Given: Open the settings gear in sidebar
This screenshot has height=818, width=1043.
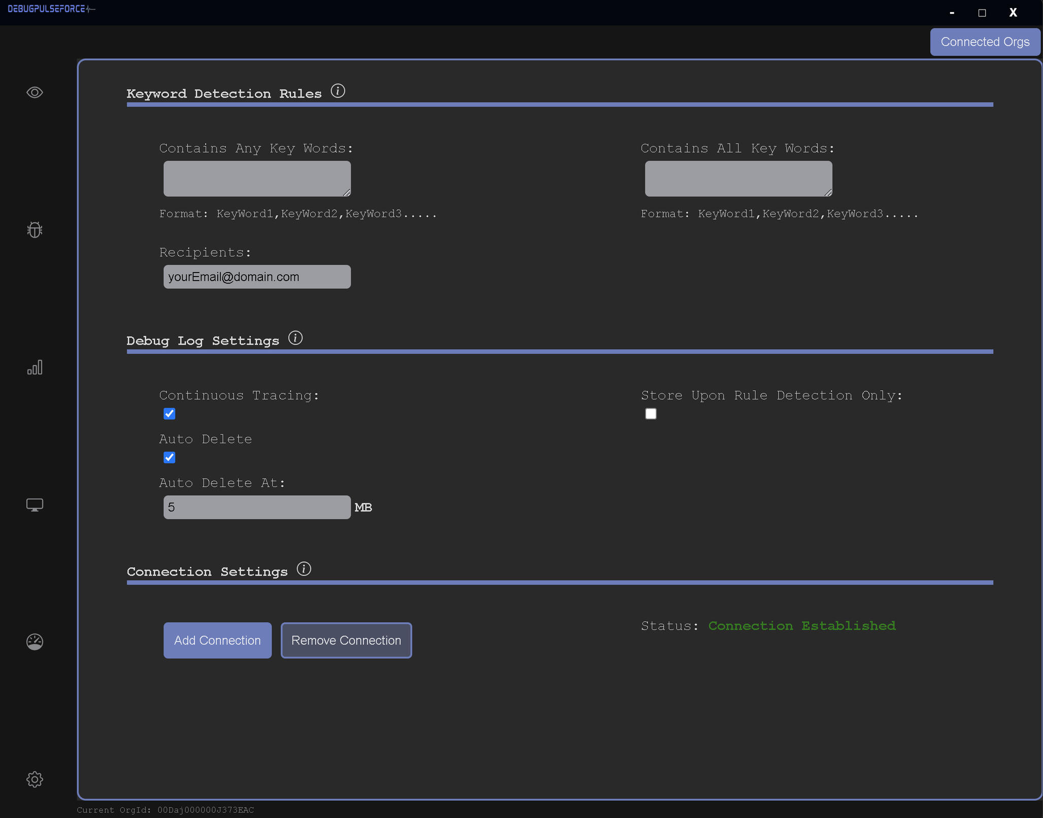Looking at the screenshot, I should coord(35,779).
